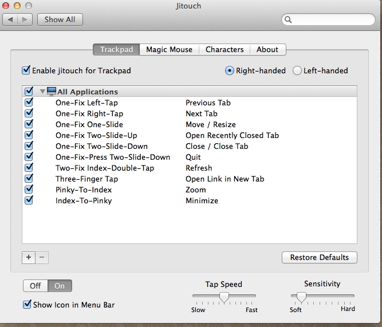Open the Magic Mouse tab

[x=169, y=49]
